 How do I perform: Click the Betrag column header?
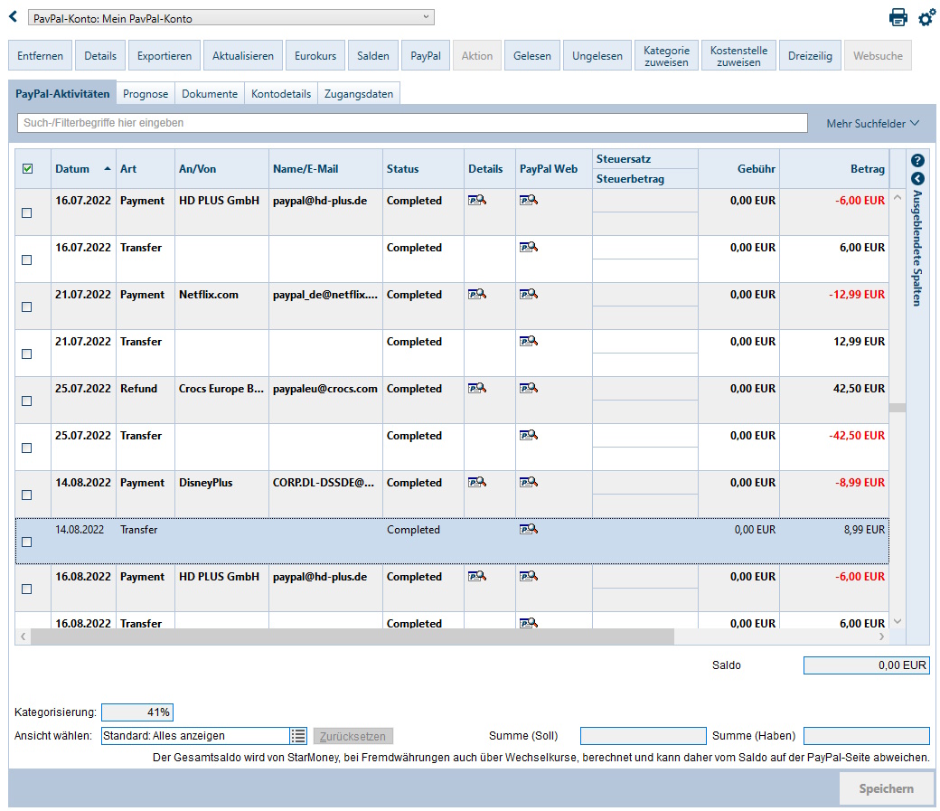pos(834,168)
